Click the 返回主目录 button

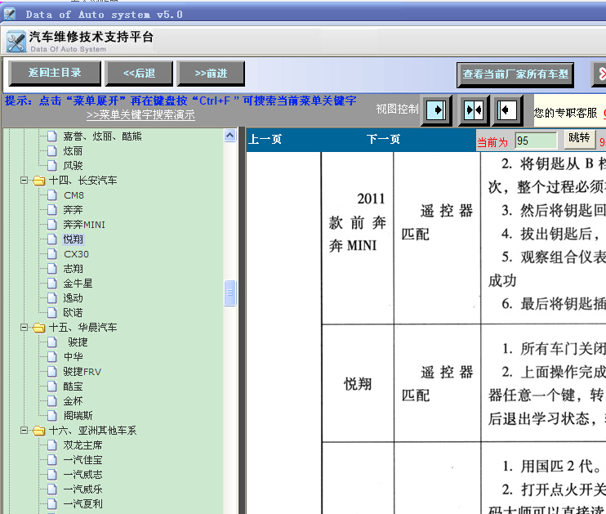(x=55, y=73)
